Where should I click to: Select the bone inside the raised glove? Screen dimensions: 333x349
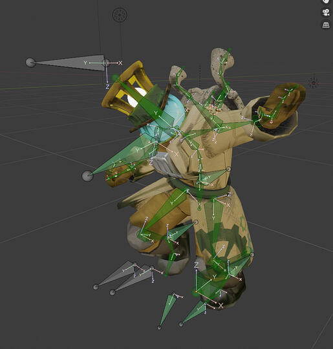[277, 105]
